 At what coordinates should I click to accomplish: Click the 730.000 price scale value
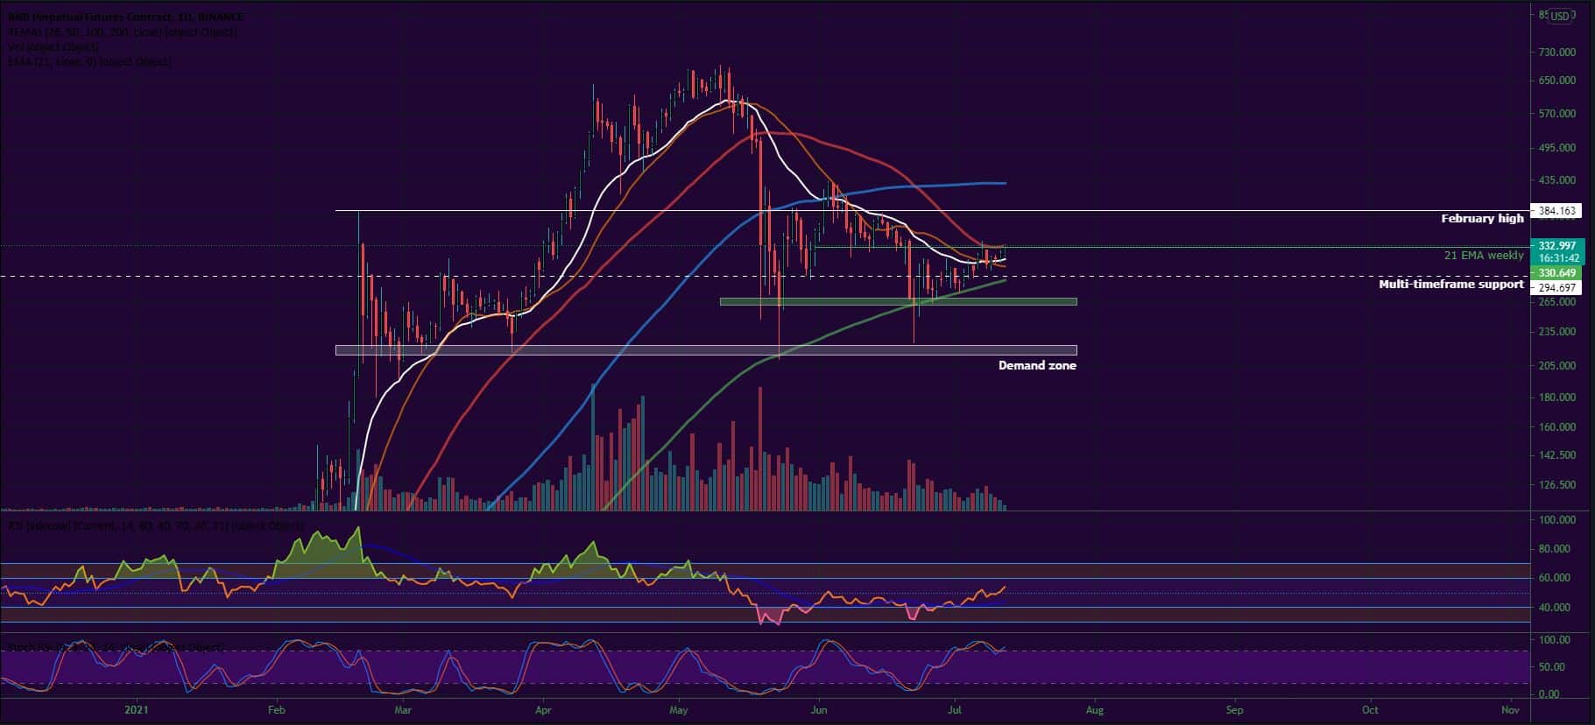[x=1556, y=53]
